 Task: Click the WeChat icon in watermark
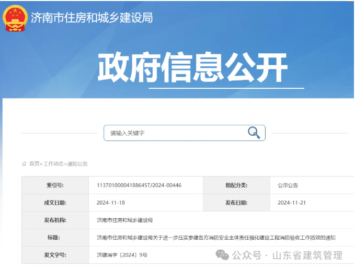[223, 255]
